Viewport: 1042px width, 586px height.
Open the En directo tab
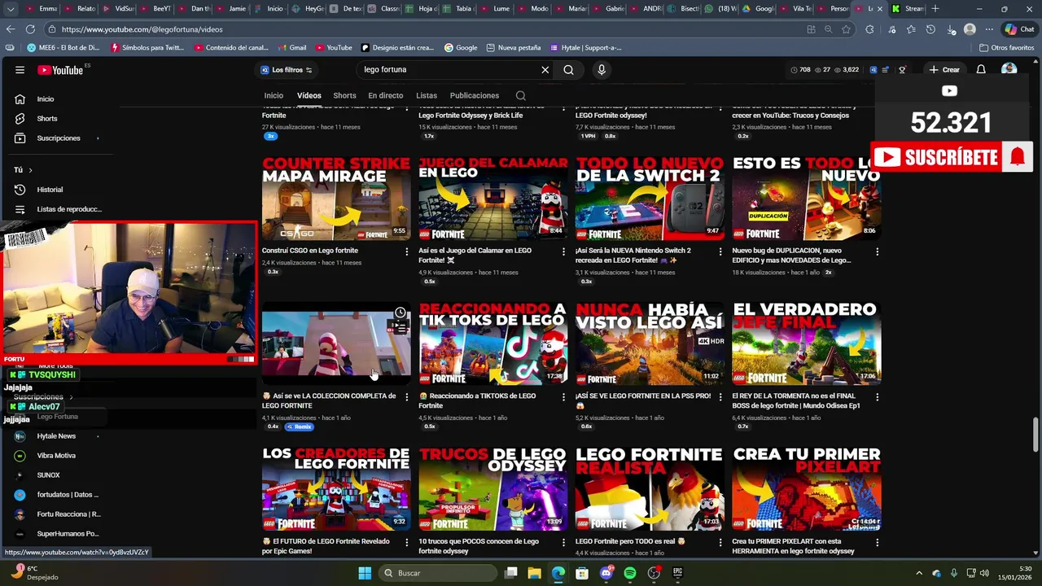[x=385, y=95]
